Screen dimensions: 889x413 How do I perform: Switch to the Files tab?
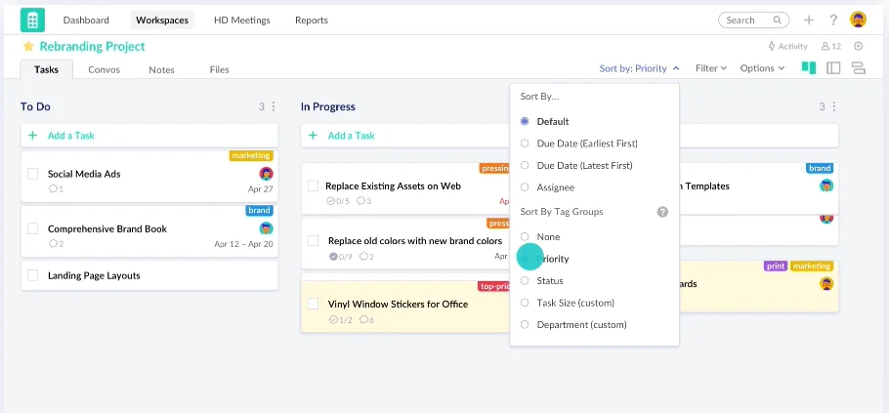pyautogui.click(x=219, y=69)
